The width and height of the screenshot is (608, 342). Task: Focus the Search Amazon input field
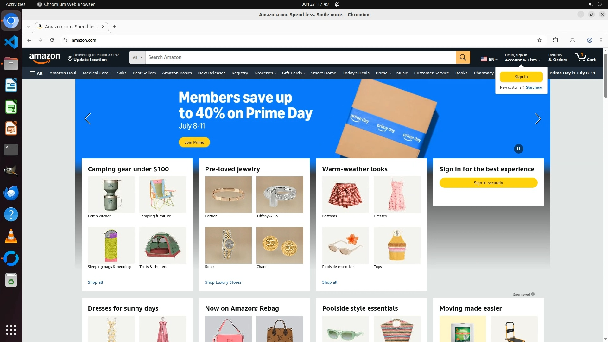point(301,57)
